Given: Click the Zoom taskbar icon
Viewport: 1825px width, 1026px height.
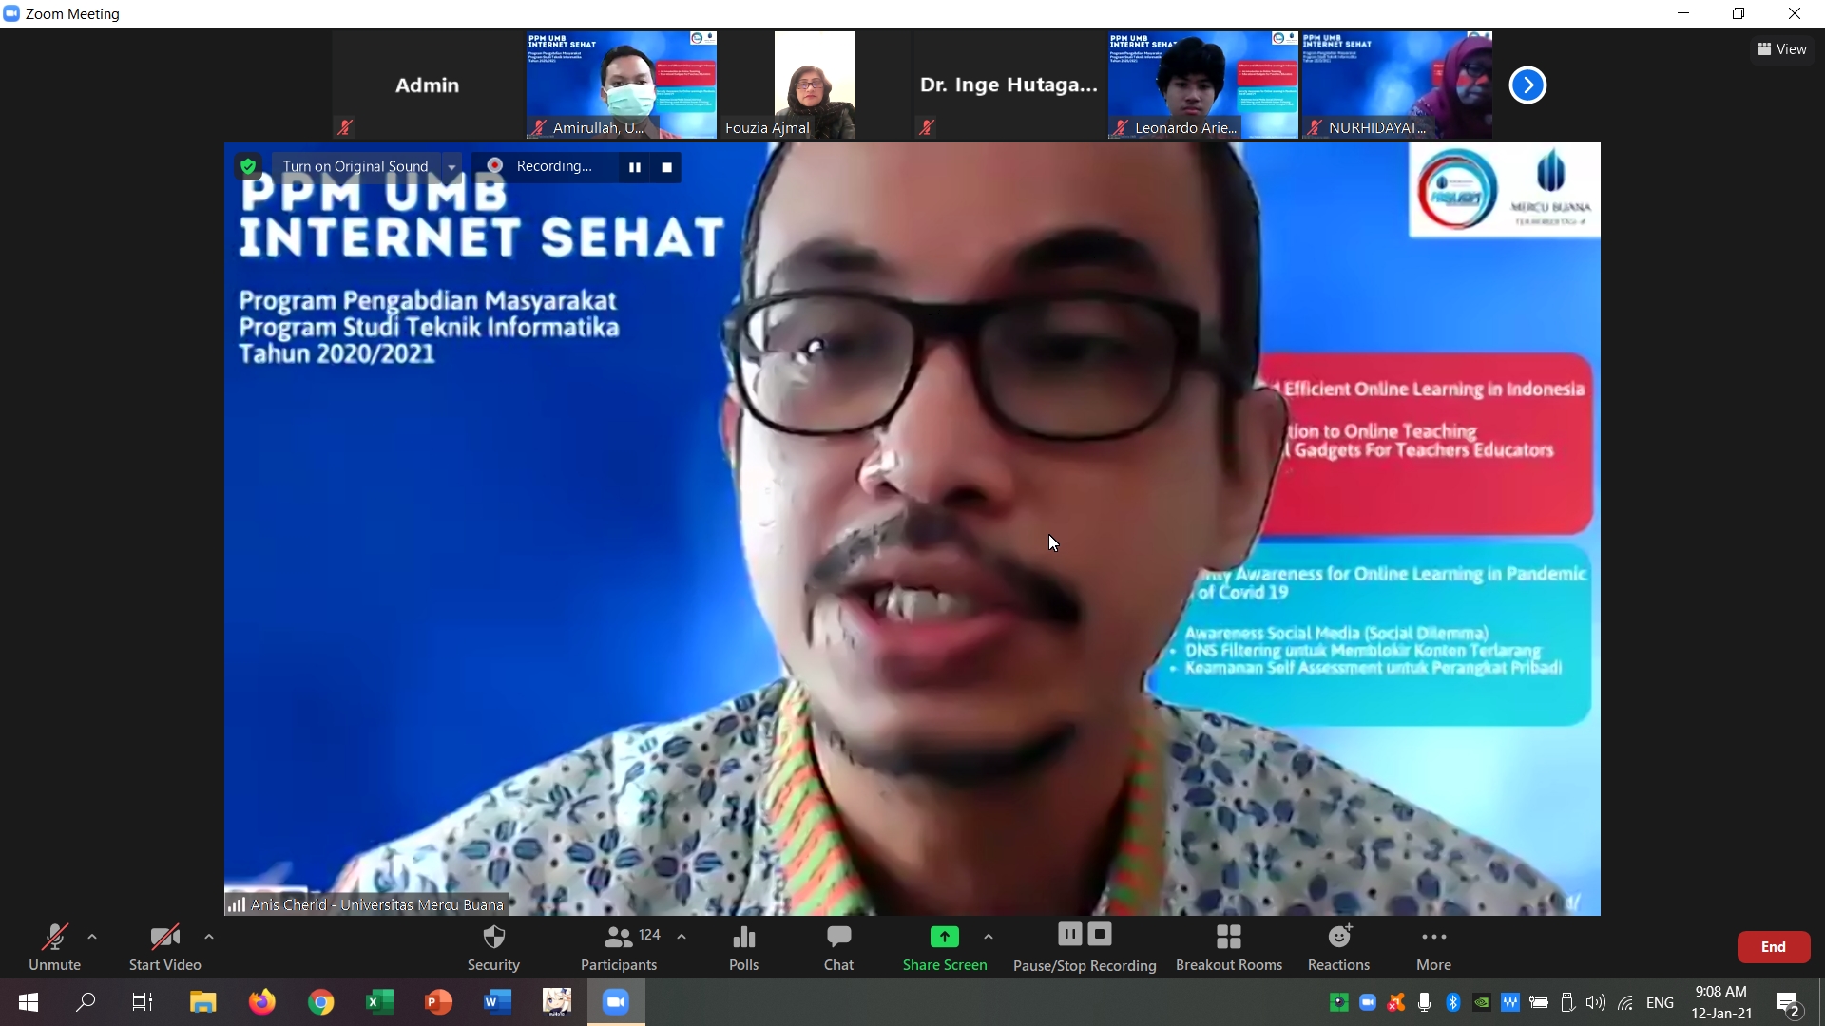Looking at the screenshot, I should [616, 1002].
